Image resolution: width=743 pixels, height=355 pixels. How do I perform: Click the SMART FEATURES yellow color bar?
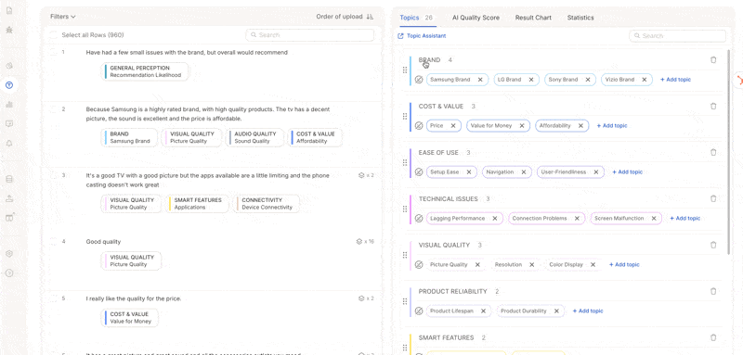pos(411,344)
